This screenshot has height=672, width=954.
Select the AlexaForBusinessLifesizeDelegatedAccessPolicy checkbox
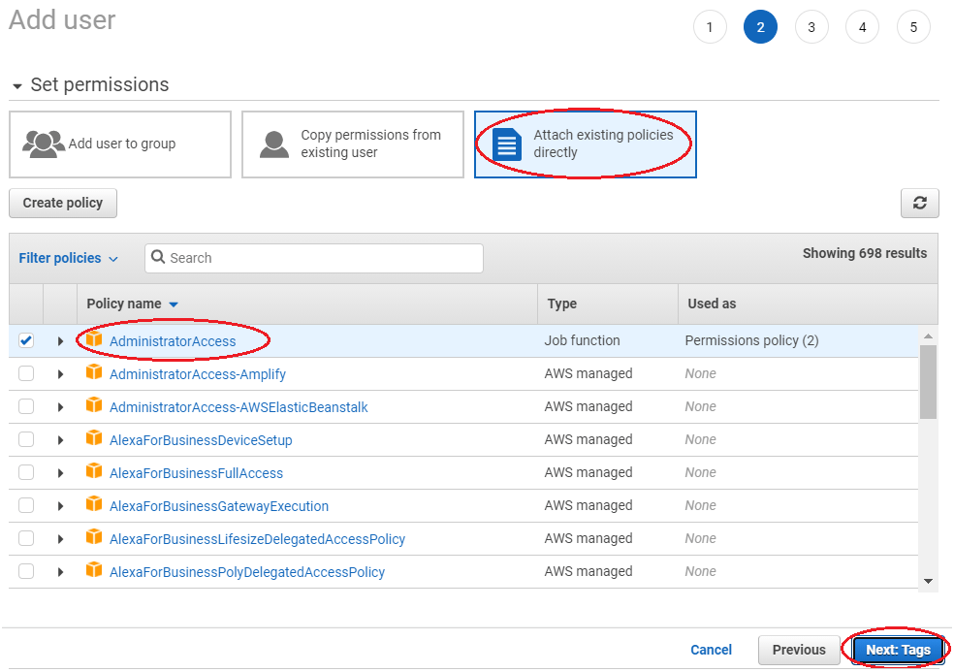tap(26, 538)
